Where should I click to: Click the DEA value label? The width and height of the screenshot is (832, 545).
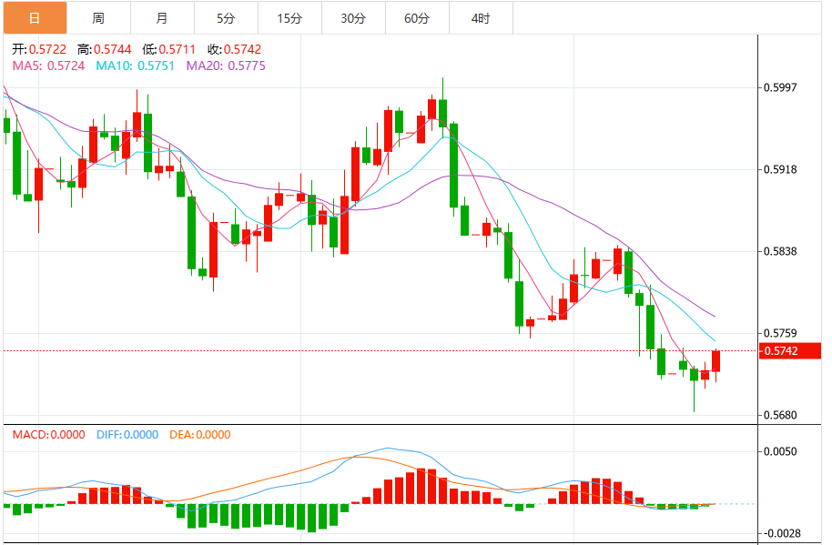click(x=200, y=435)
